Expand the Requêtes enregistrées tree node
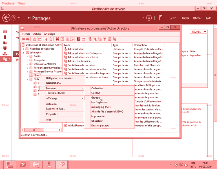Screen dimensions: 217x169 [23, 49]
